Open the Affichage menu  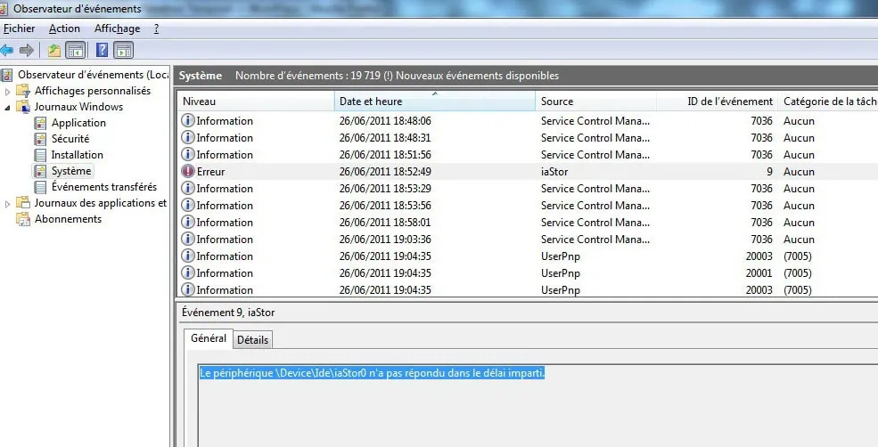tap(117, 28)
